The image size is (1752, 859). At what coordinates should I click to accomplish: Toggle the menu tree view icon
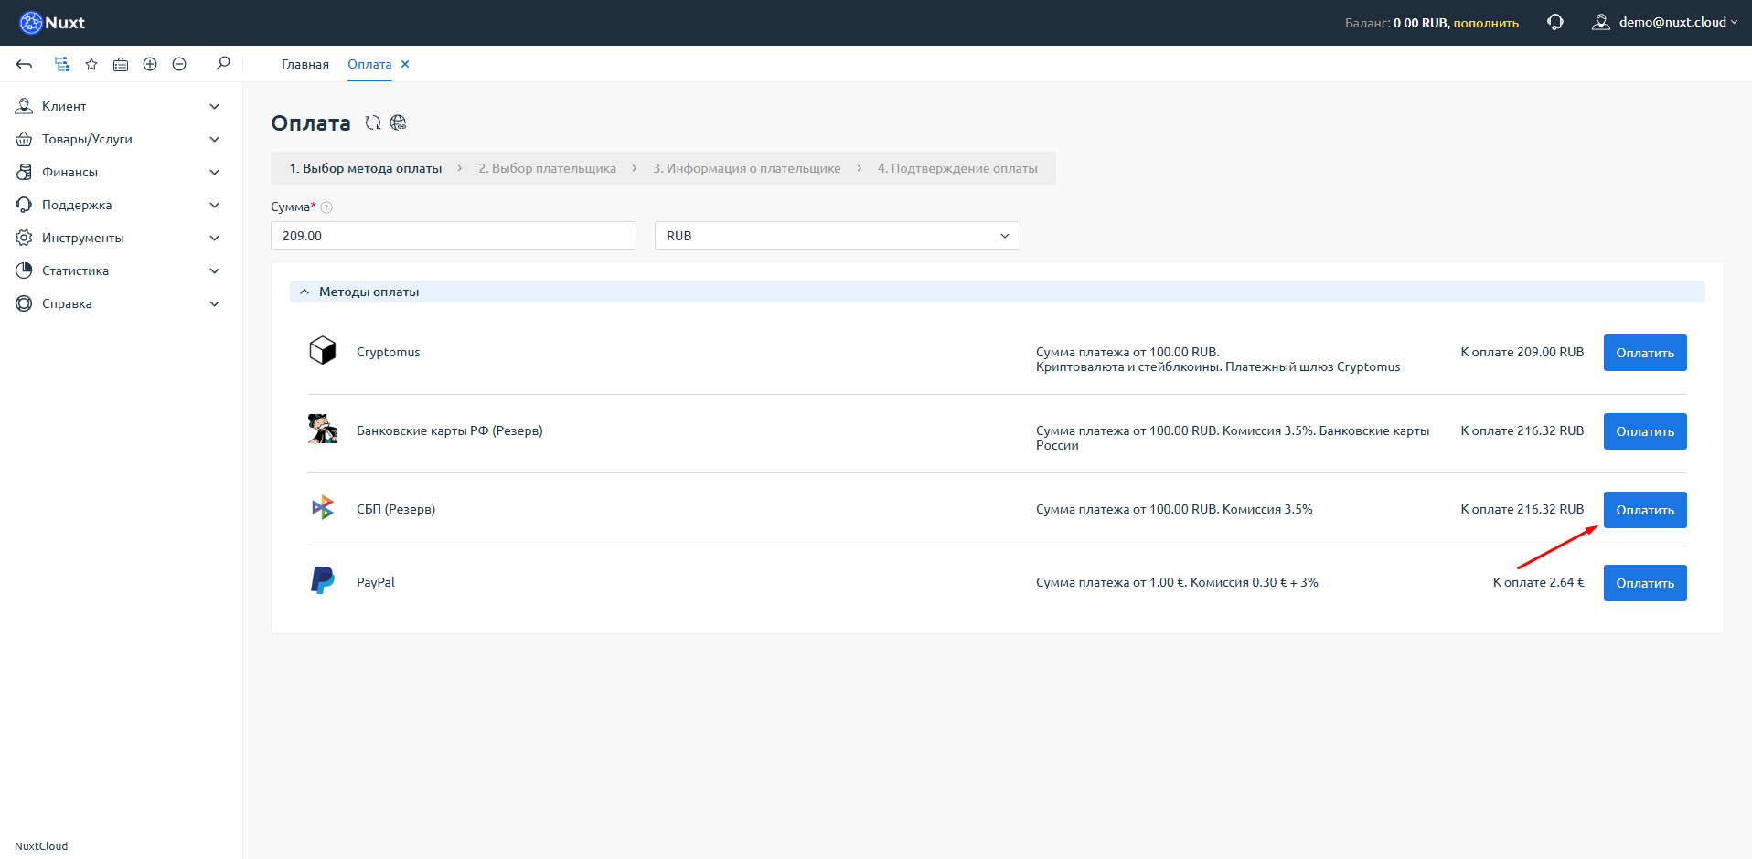pyautogui.click(x=61, y=64)
